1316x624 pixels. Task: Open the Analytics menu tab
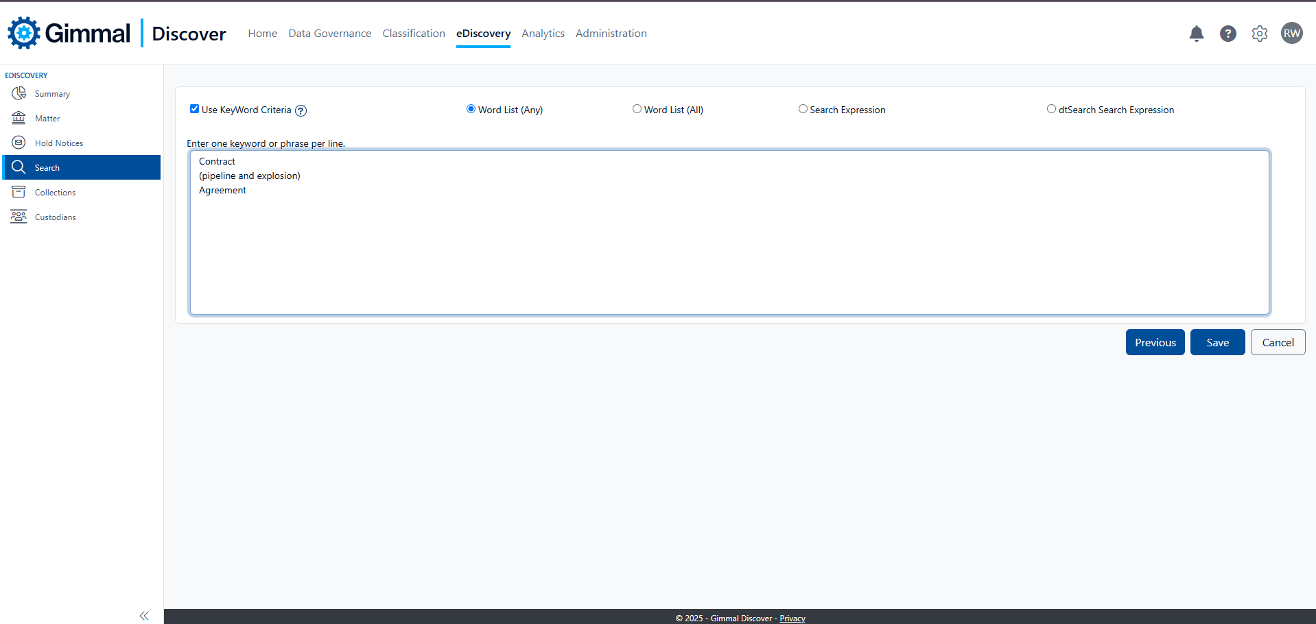(x=543, y=34)
